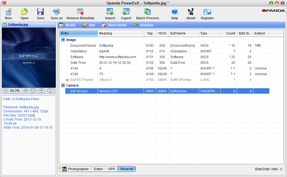Click the 'Version 2.21' meaning cell
Screen dimensions: 287x177
(121, 91)
